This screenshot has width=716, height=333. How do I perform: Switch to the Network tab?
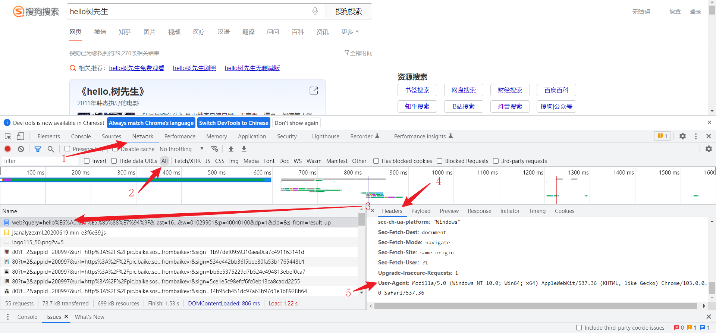point(143,136)
